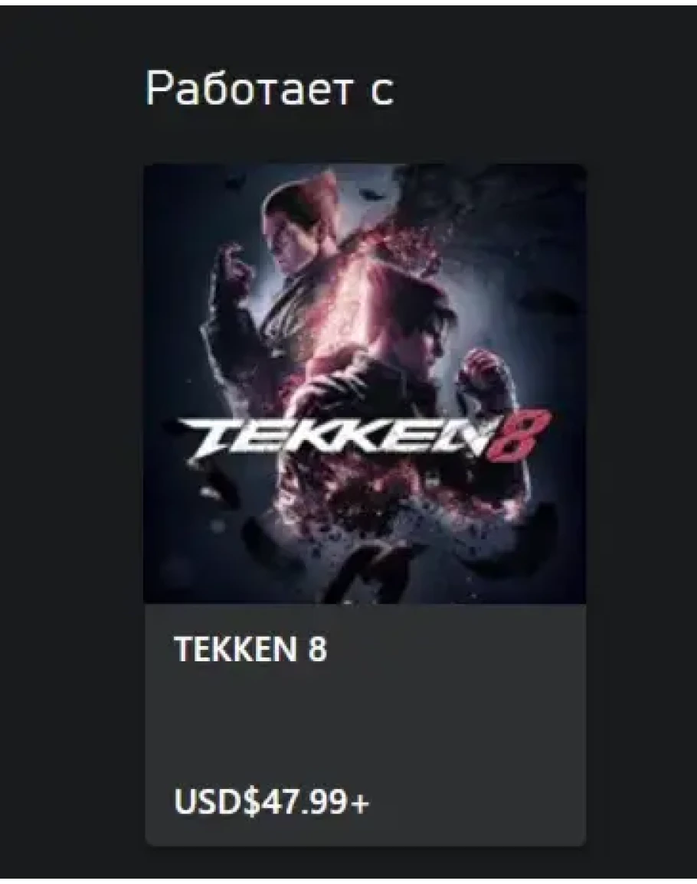Click the TEKKEN 8 title text under cover
The width and height of the screenshot is (697, 884).
point(250,649)
